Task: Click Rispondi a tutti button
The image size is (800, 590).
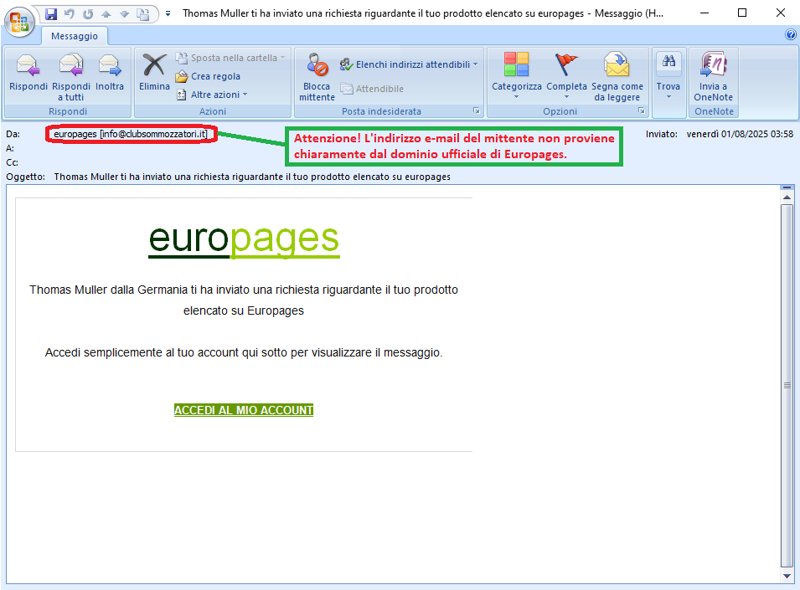Action: coord(71,77)
